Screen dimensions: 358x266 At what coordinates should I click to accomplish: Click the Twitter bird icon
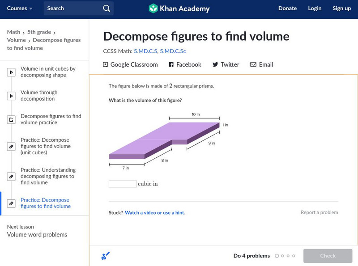(215, 64)
